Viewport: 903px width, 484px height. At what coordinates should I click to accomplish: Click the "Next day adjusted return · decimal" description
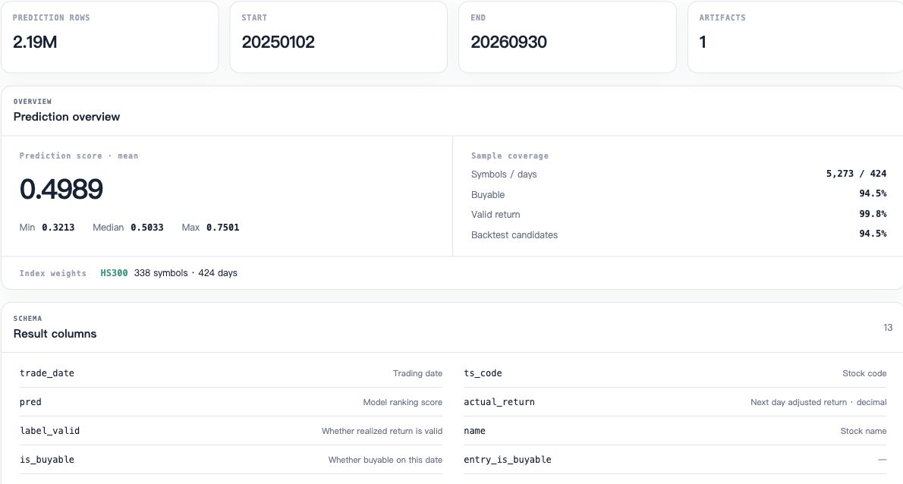pos(818,402)
